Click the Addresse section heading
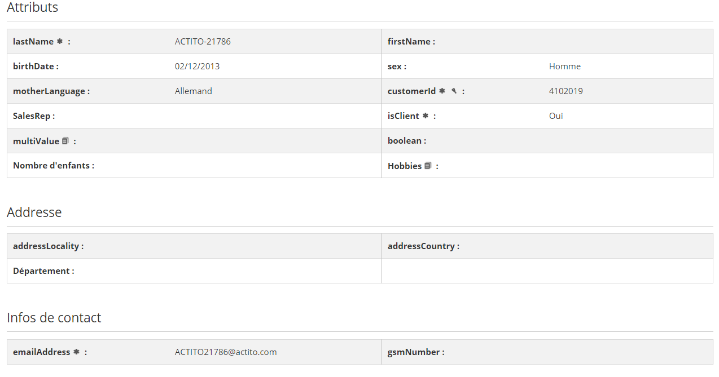 (x=34, y=212)
